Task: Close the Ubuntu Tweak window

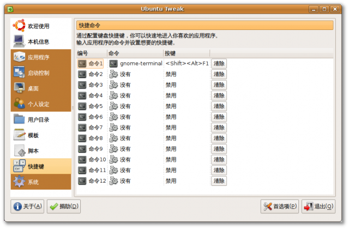Action: pos(335,9)
